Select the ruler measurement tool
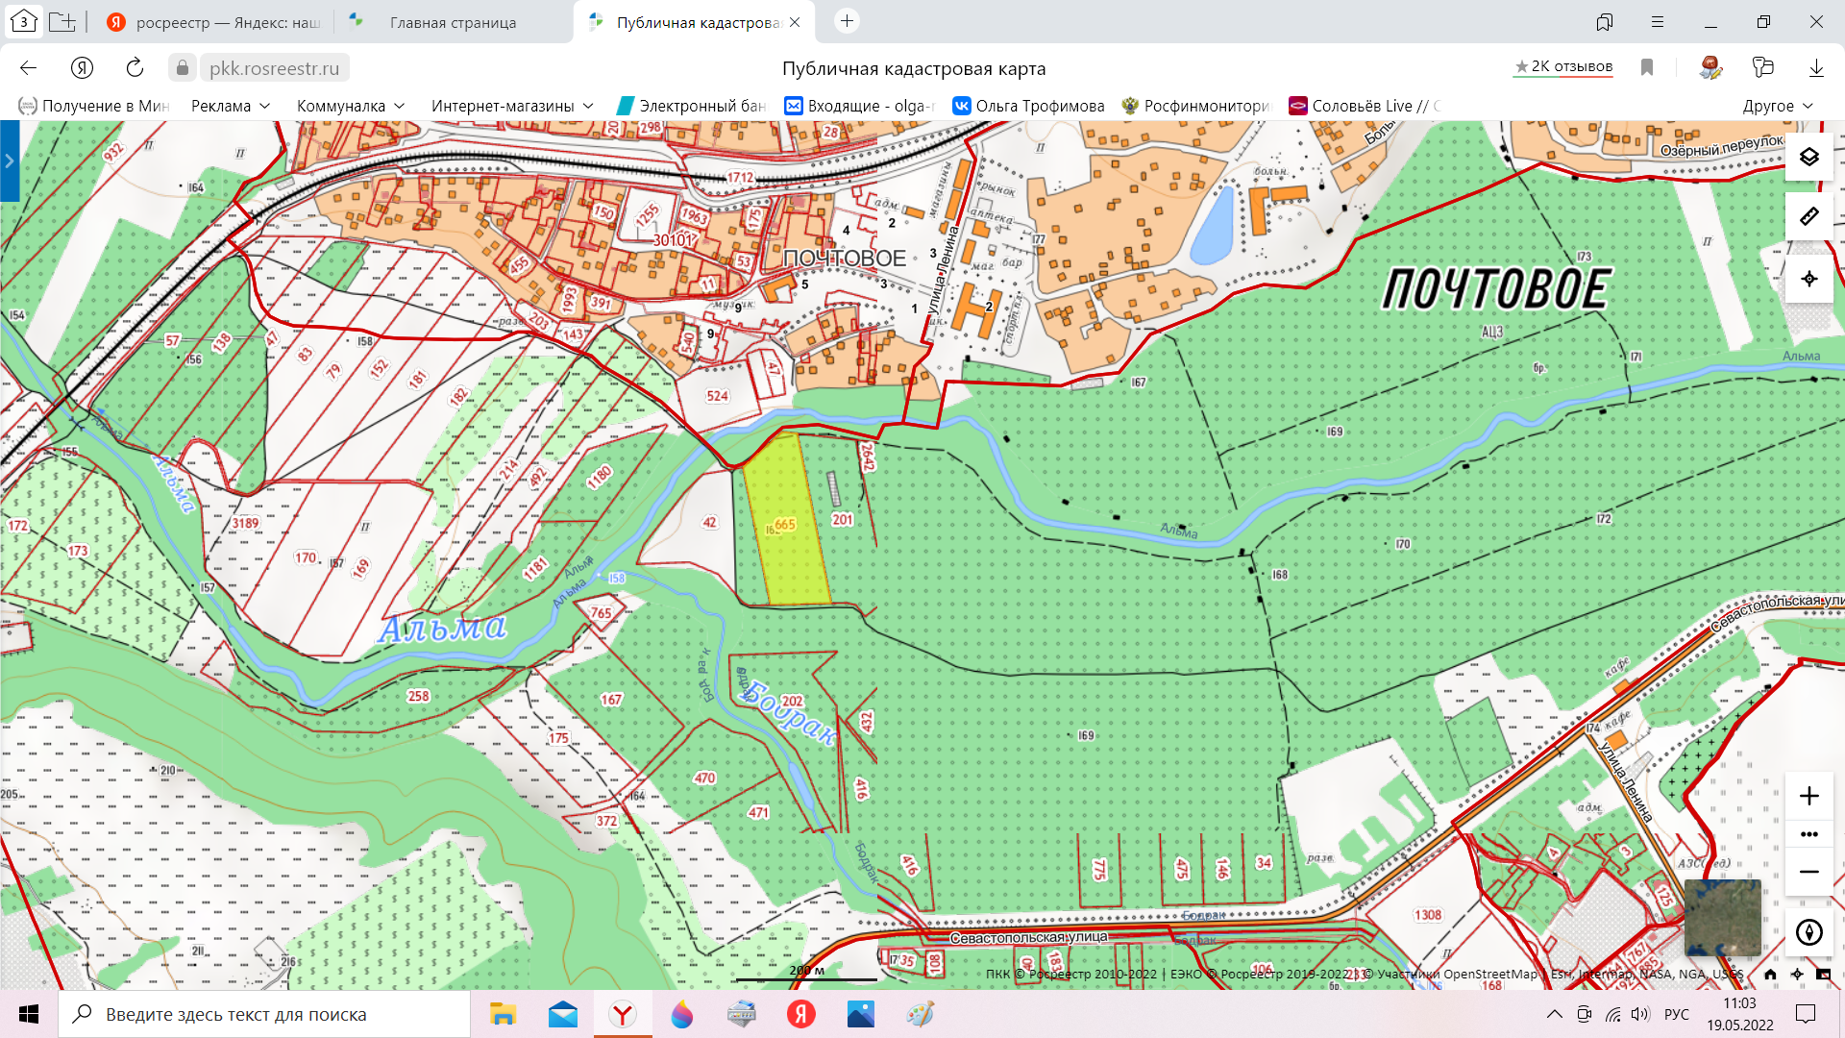This screenshot has height=1038, width=1845. pos(1808,216)
